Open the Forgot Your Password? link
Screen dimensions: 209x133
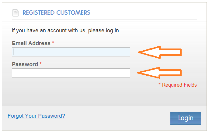pos(36,116)
